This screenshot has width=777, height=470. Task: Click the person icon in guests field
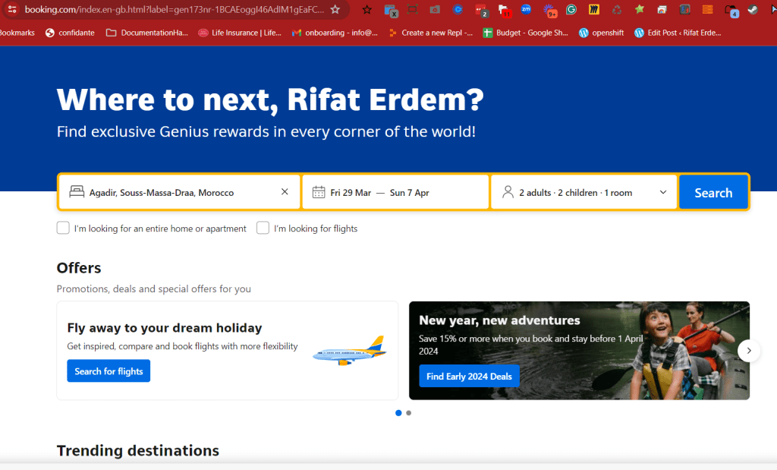pyautogui.click(x=508, y=192)
